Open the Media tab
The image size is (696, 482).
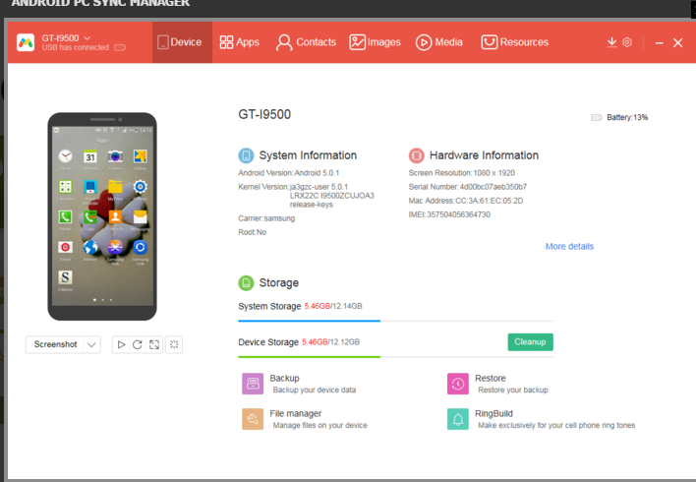point(439,42)
